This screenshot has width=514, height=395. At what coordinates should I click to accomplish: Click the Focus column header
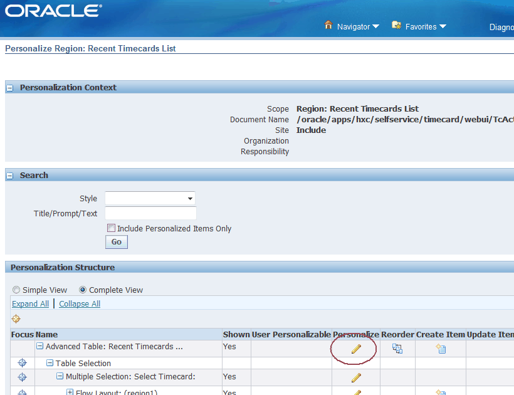23,334
